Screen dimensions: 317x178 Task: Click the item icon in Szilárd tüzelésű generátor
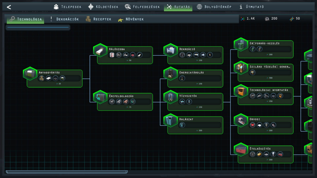pos(253,72)
